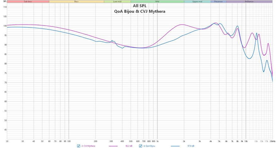Click the 'All SPL' graph title
The image size is (276, 148).
[140, 6]
